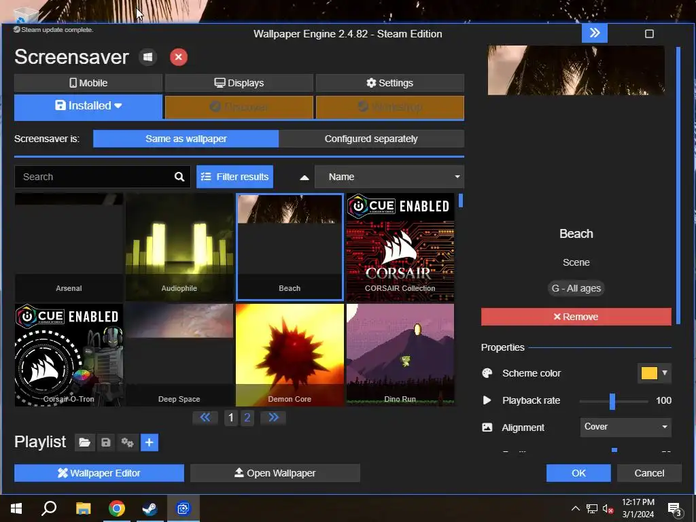
Task: Select the CORSAIR Collection thumbnail
Action: pos(400,247)
